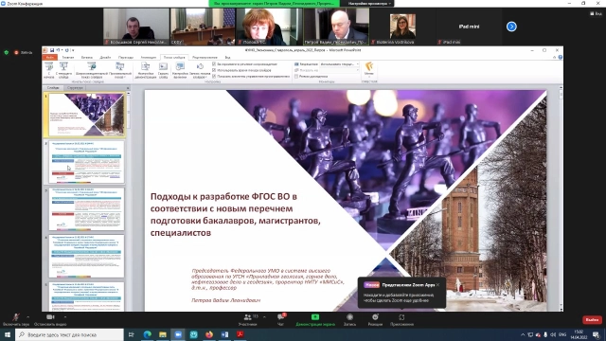
Task: Click the Record button in Zoom
Action: pyautogui.click(x=349, y=319)
